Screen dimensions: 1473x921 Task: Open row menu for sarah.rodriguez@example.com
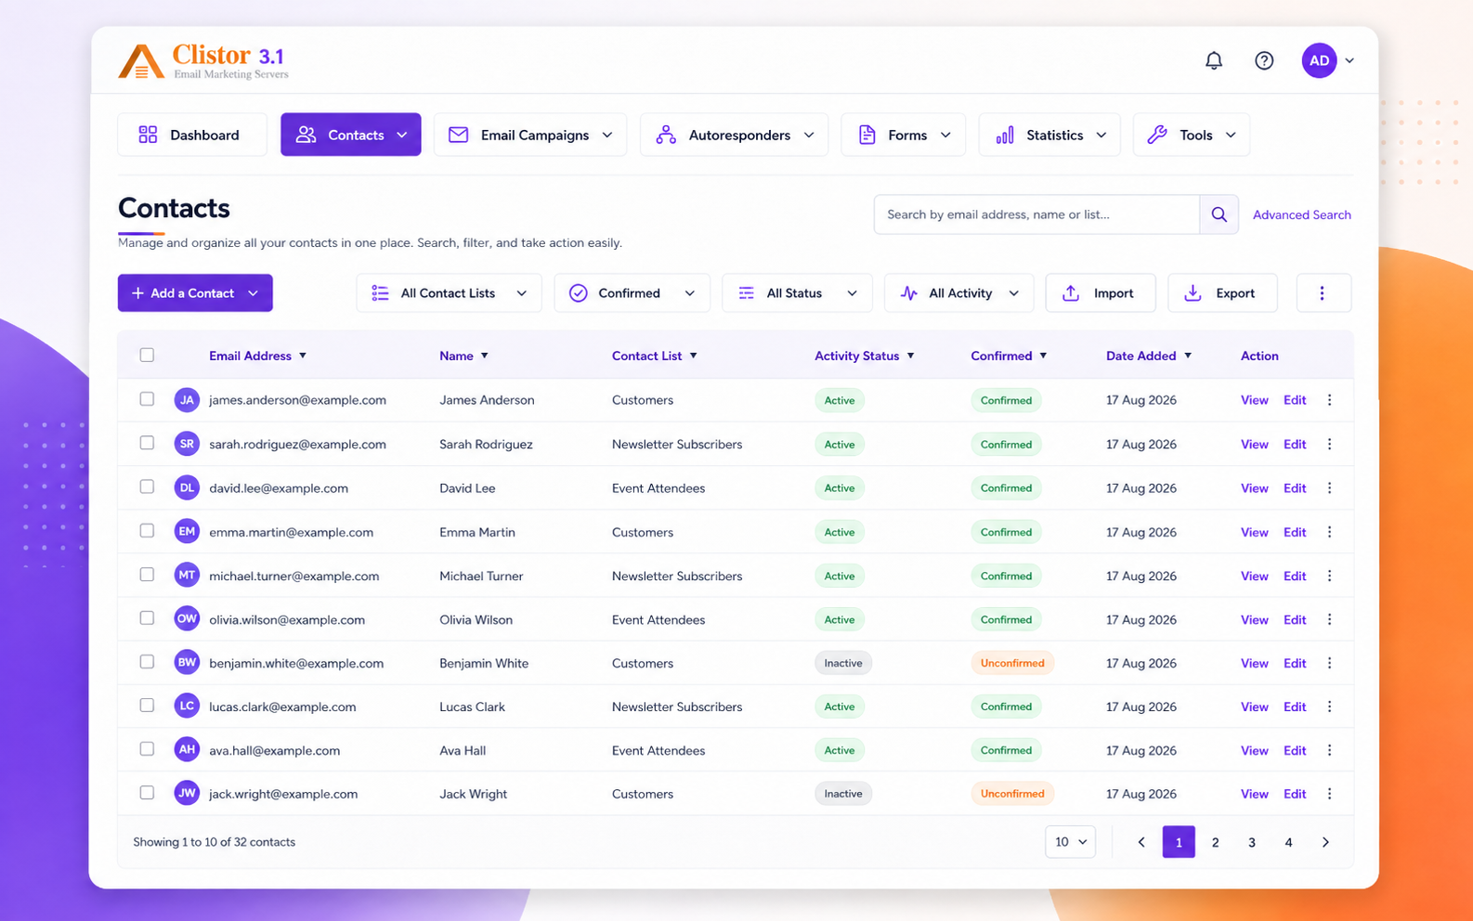coord(1329,444)
